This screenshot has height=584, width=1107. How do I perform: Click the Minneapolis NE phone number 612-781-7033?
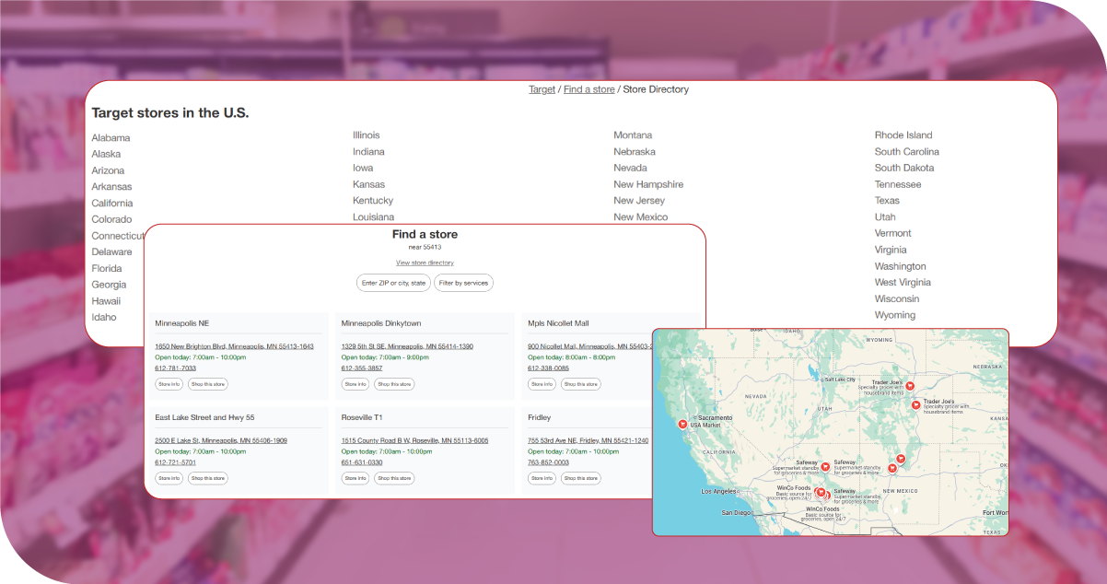[175, 368]
